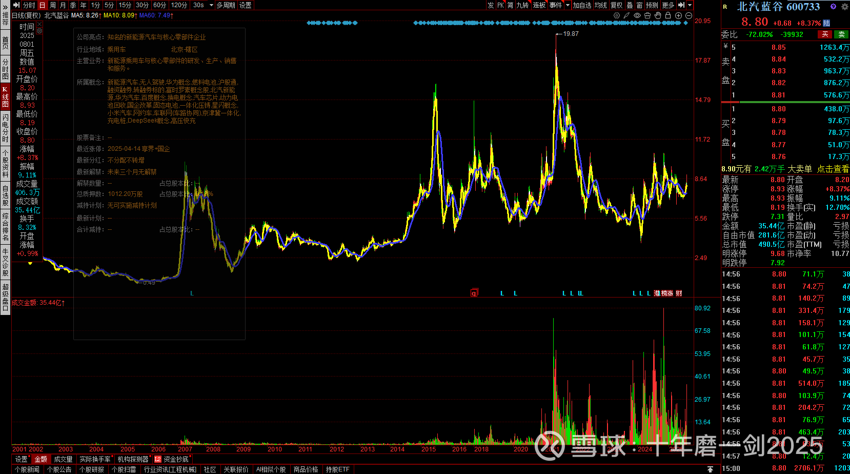The image size is (850, 474).
Task: Toggle the chart lock icon
Action: (x=668, y=15)
